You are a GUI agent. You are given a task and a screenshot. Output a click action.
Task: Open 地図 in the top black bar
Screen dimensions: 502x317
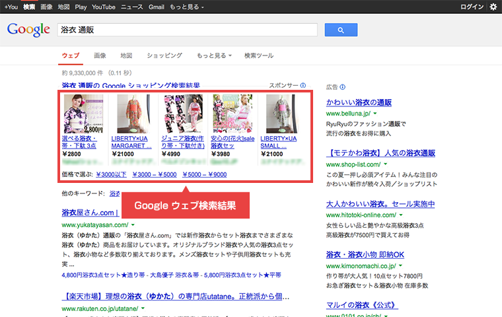63,7
